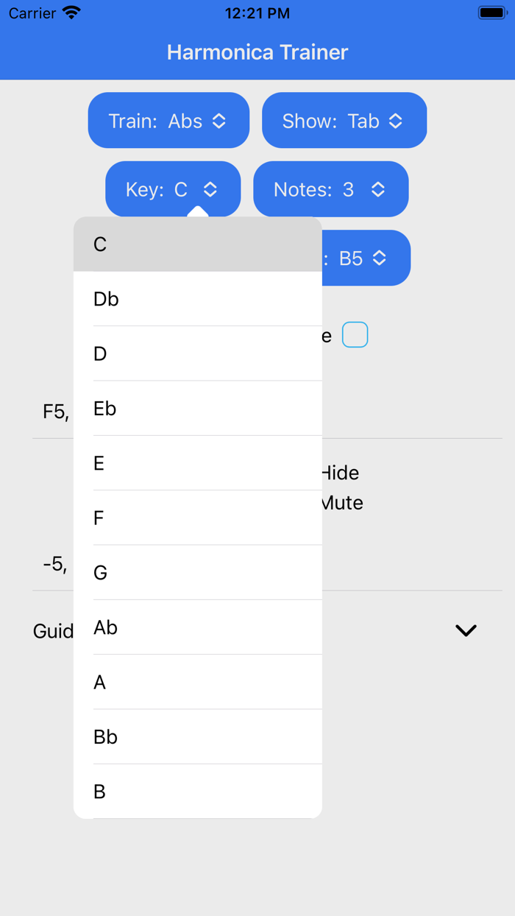Viewport: 515px width, 916px height.
Task: Click the Key: C selector button
Action: (x=172, y=190)
